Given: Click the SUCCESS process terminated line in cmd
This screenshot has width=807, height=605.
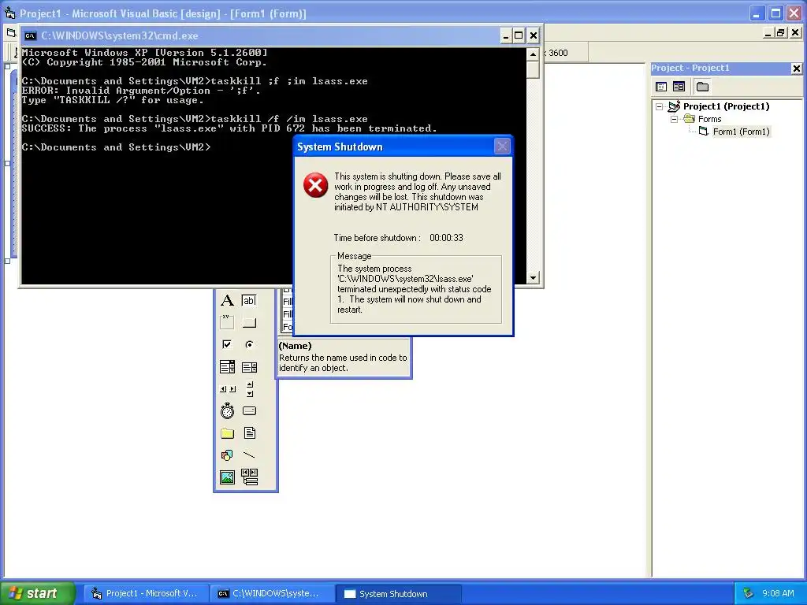Looking at the screenshot, I should (229, 128).
